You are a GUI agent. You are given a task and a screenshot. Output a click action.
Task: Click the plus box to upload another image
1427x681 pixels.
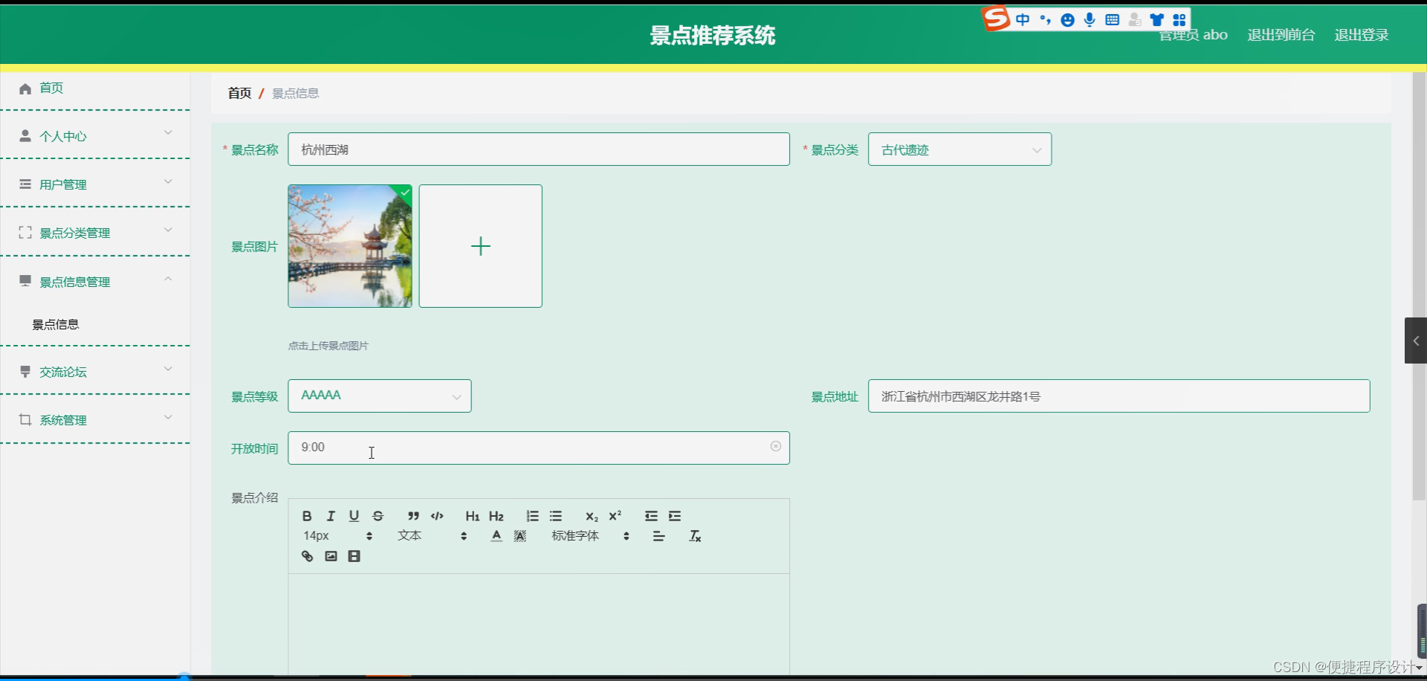pyautogui.click(x=480, y=245)
